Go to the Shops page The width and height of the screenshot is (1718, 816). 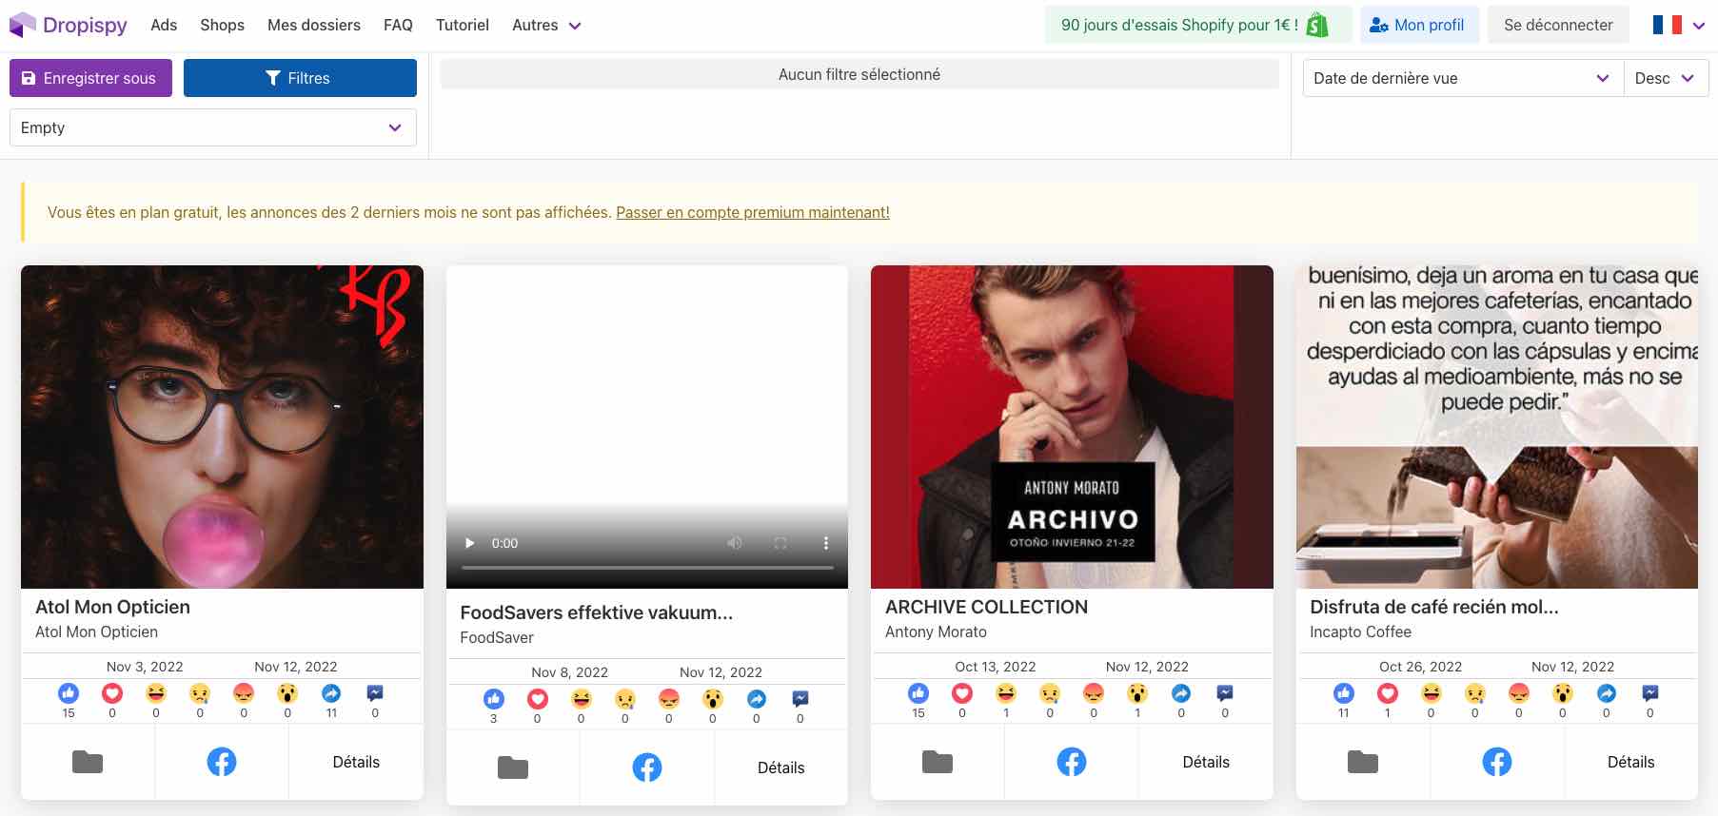pyautogui.click(x=222, y=25)
